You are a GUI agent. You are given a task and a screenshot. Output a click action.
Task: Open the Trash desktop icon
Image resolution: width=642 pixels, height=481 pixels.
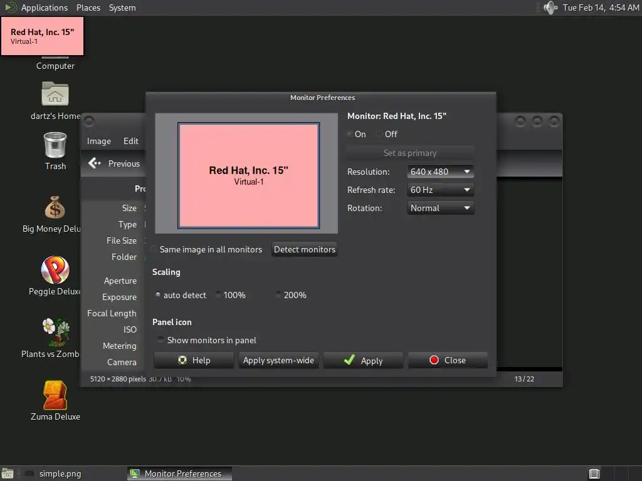pyautogui.click(x=55, y=145)
